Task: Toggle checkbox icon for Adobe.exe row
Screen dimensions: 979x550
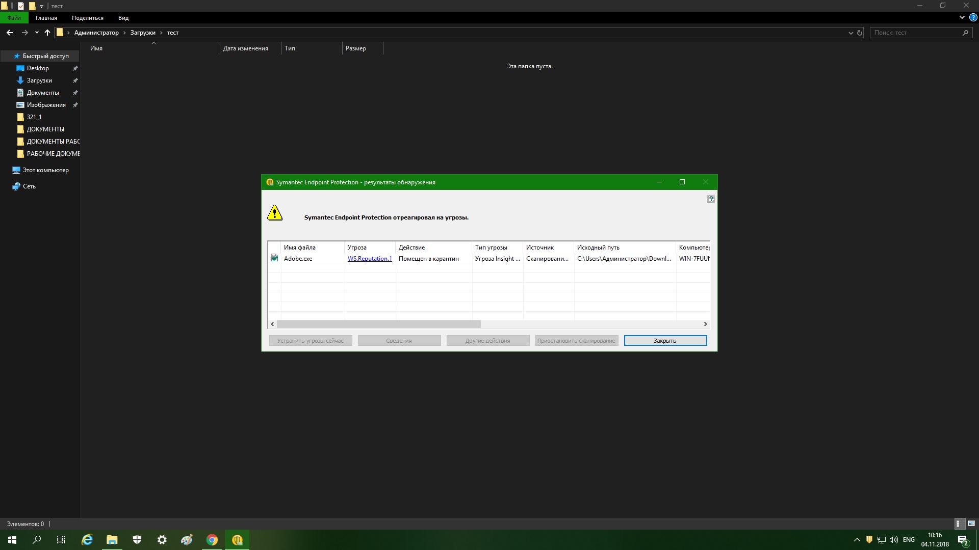Action: coord(274,258)
